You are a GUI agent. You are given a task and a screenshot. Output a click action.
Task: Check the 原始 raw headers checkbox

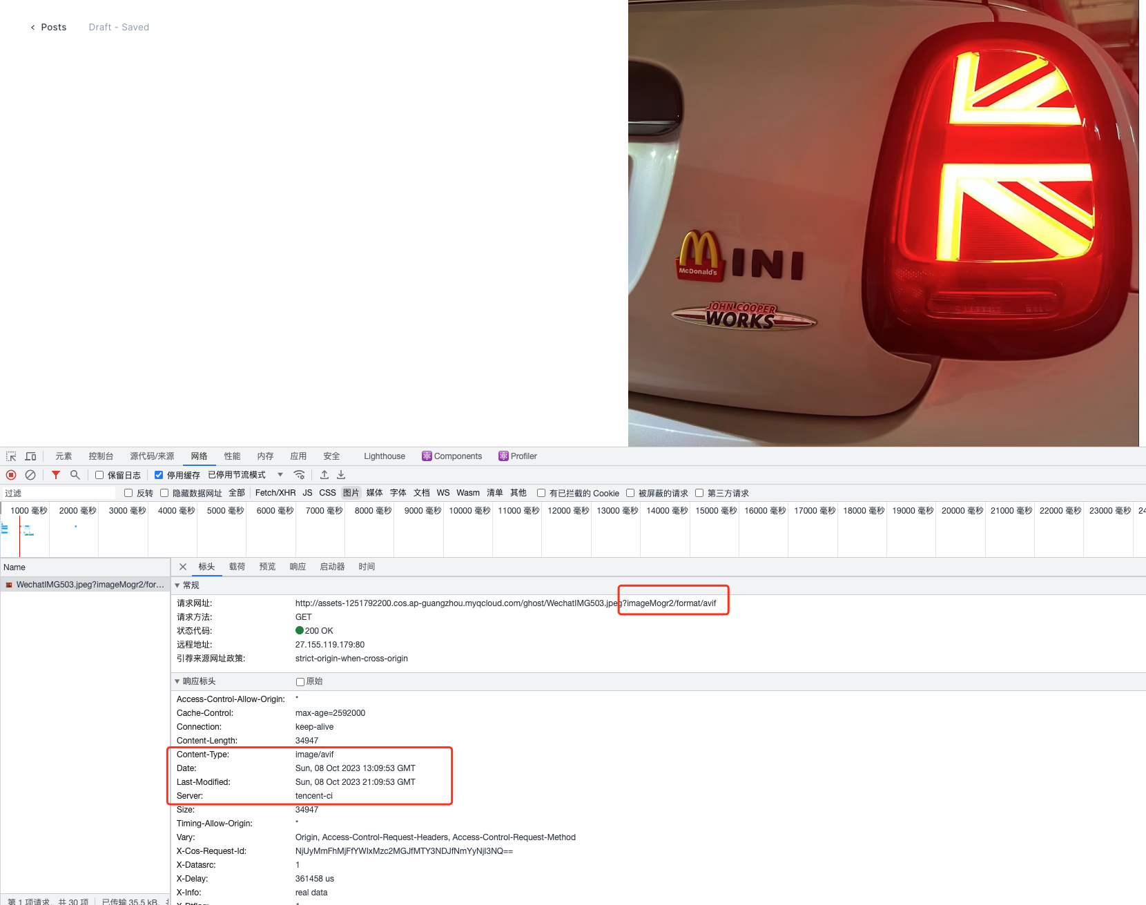tap(300, 682)
